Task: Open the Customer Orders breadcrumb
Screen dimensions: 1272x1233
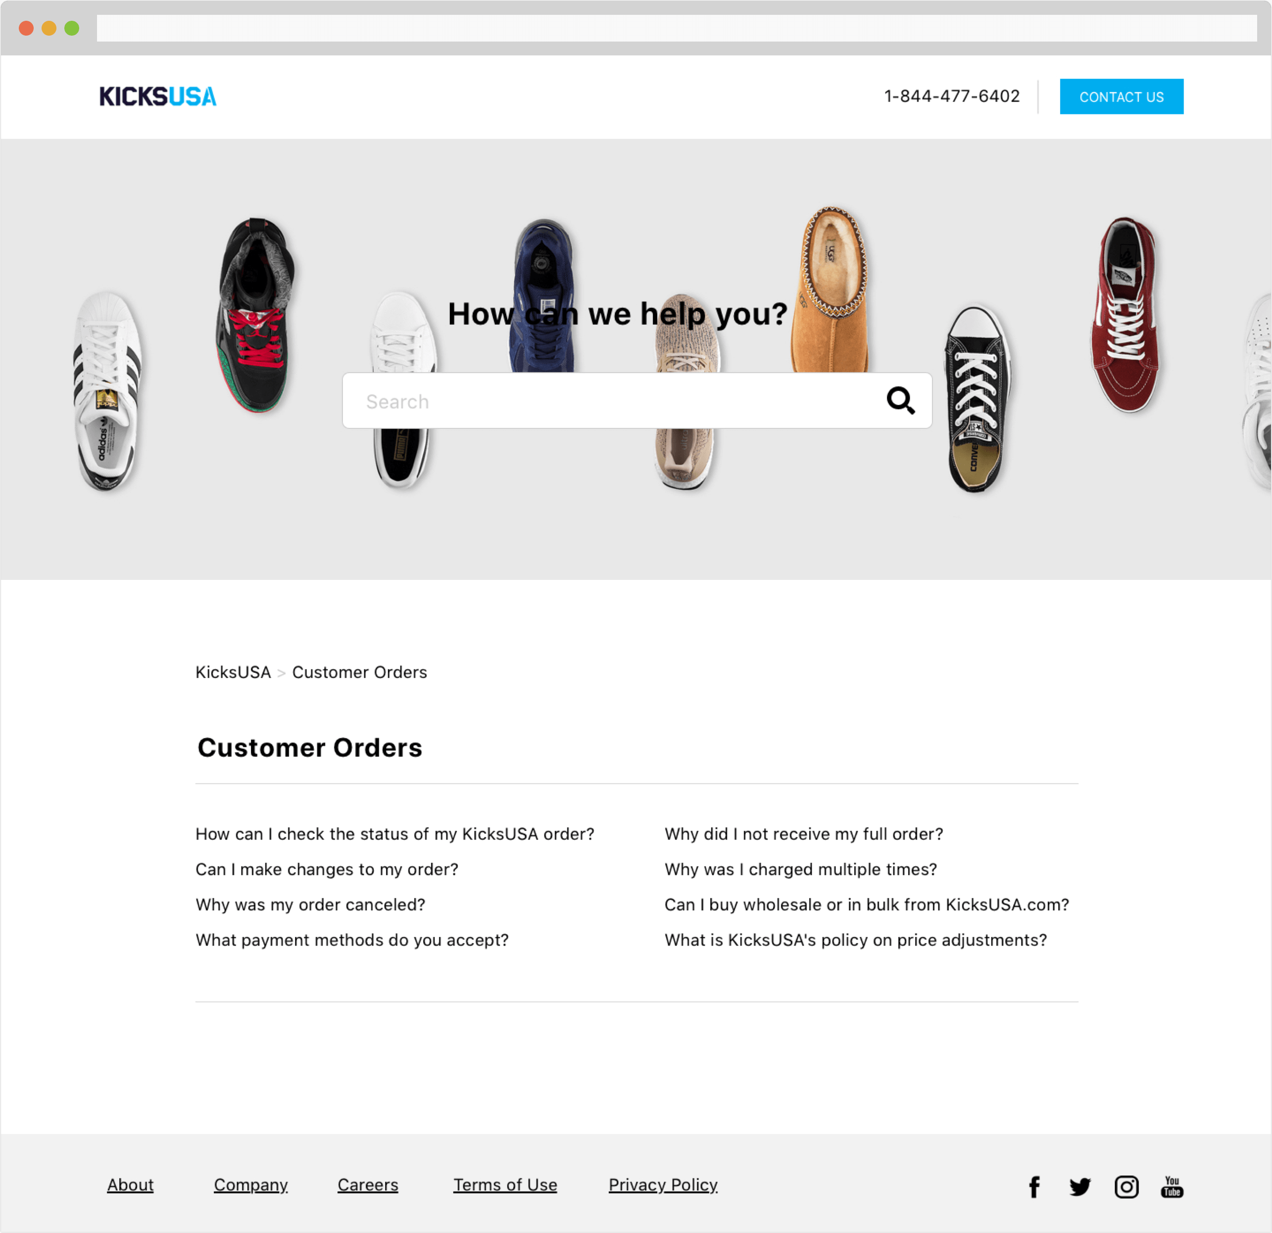Action: click(359, 672)
